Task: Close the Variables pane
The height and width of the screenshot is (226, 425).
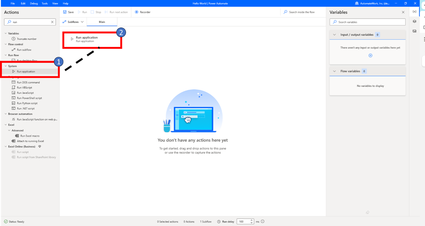Action: coord(403,12)
